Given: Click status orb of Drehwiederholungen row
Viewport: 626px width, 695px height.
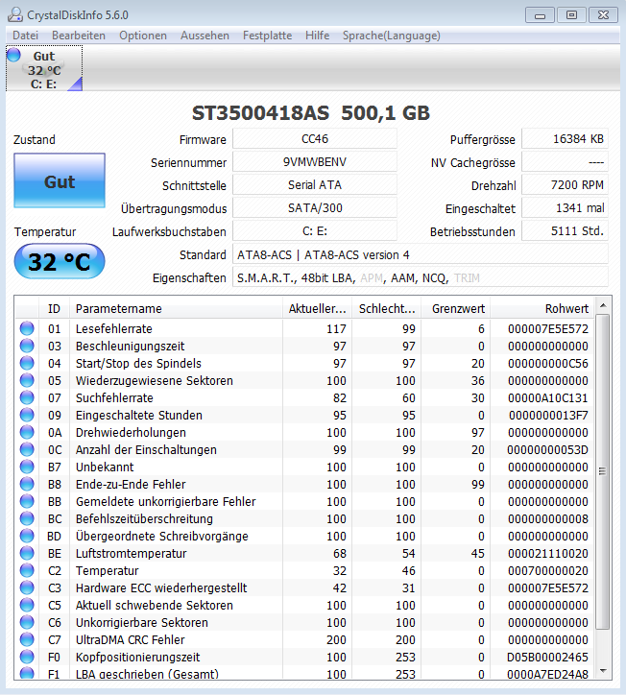Looking at the screenshot, I should tap(27, 432).
